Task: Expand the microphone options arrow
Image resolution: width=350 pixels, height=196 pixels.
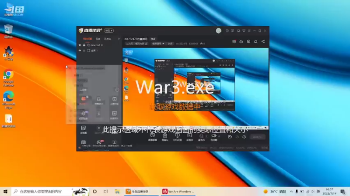Action: pyautogui.click(x=206, y=136)
